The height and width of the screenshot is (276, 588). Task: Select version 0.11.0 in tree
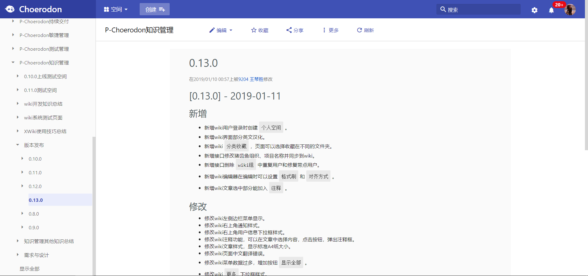(35, 172)
